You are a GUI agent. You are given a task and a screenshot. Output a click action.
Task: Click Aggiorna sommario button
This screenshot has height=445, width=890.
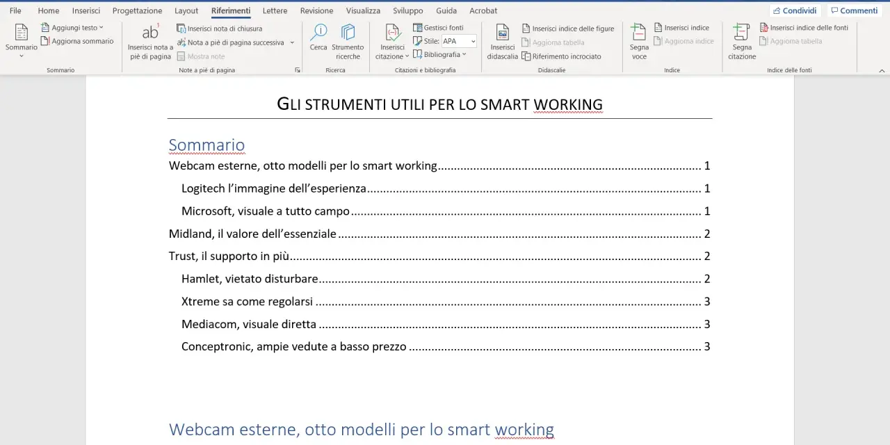pyautogui.click(x=77, y=41)
